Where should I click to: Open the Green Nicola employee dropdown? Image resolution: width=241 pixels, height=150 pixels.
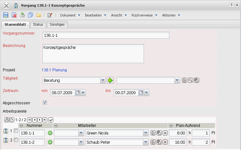coord(146,133)
